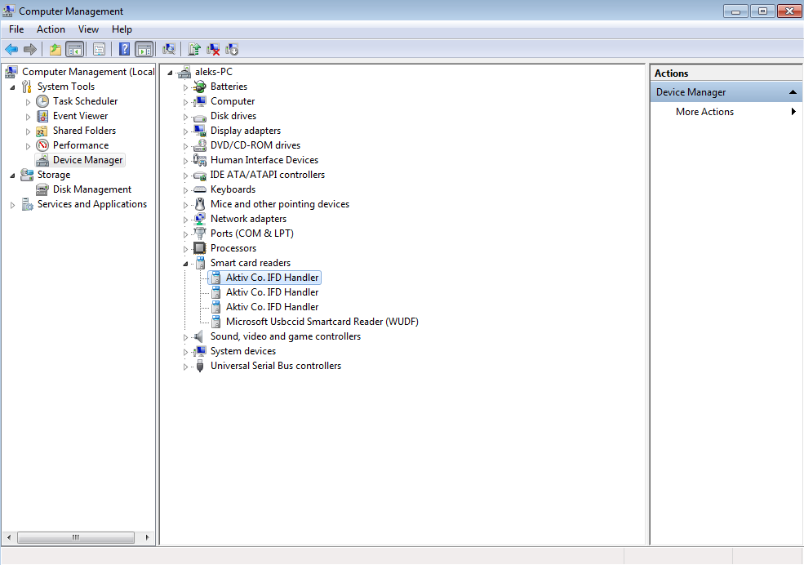
Task: Open the View menu
Action: pyautogui.click(x=88, y=29)
